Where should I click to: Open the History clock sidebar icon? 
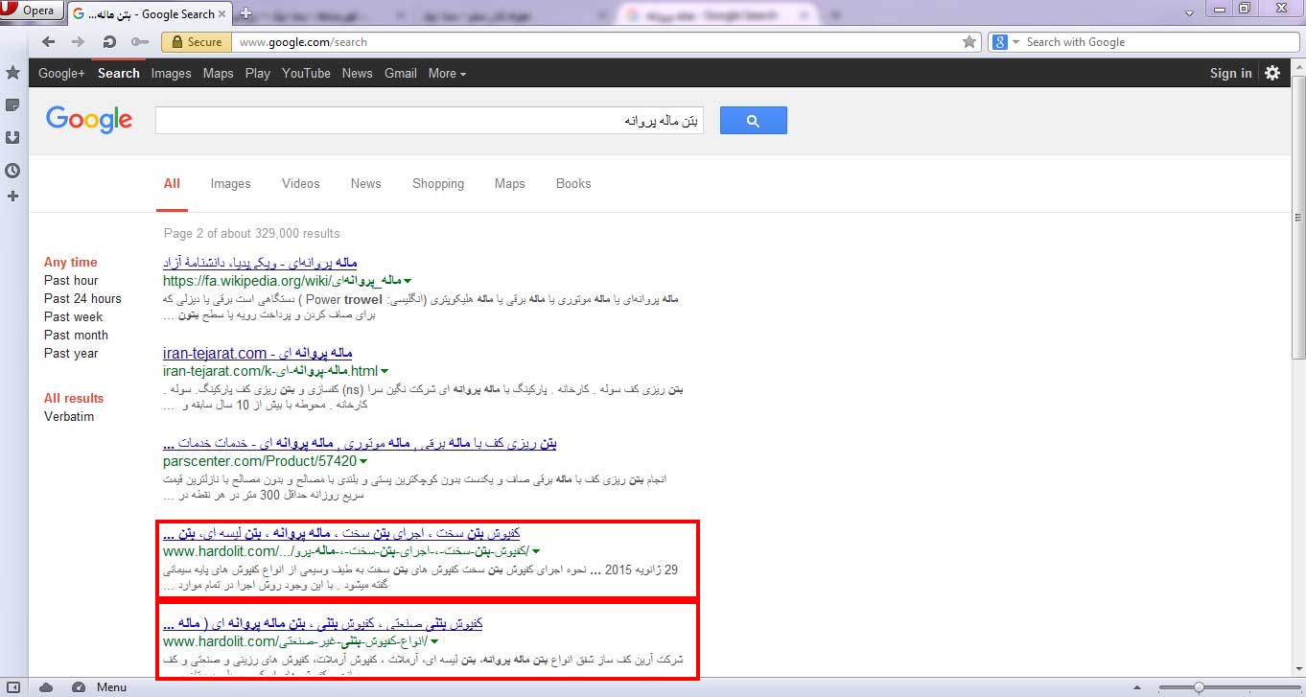point(12,171)
